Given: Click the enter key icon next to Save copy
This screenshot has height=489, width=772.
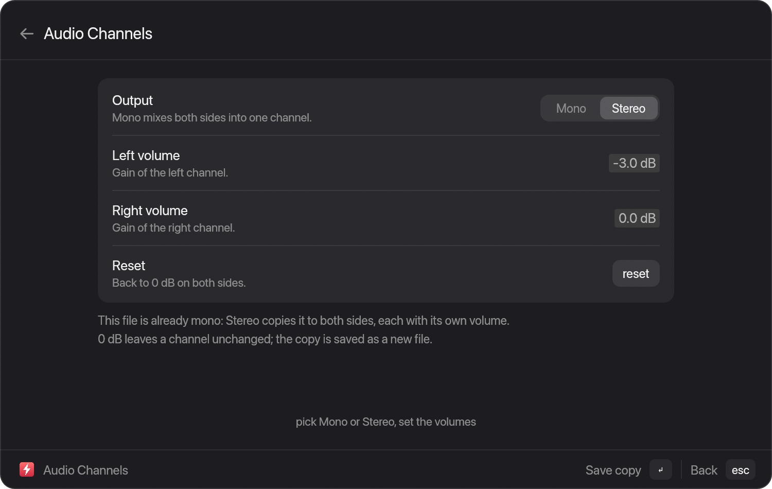Looking at the screenshot, I should 661,469.
